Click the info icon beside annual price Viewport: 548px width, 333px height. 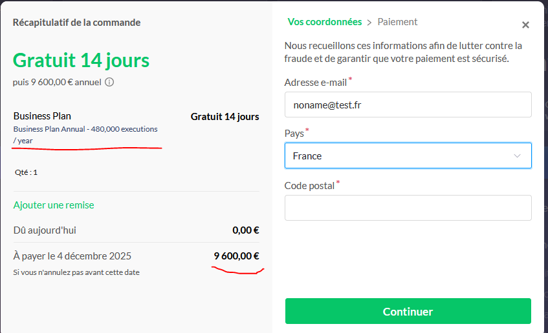[x=109, y=82]
